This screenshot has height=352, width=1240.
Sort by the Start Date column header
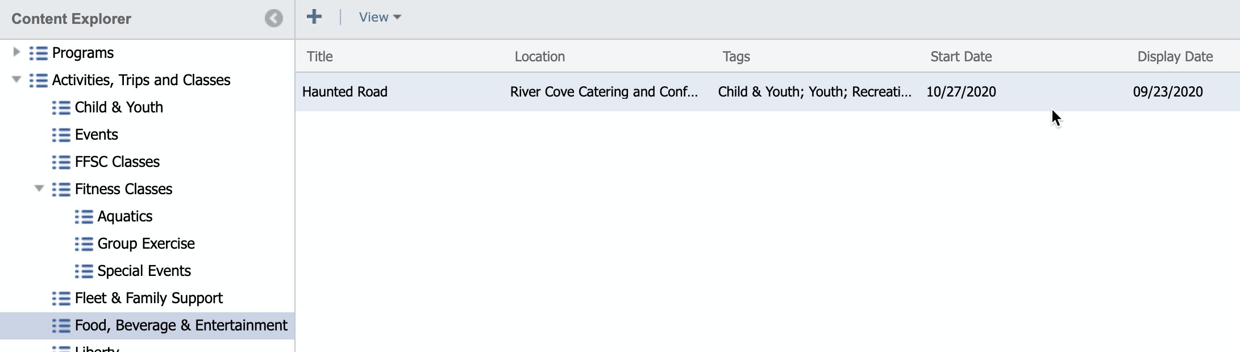tap(961, 56)
